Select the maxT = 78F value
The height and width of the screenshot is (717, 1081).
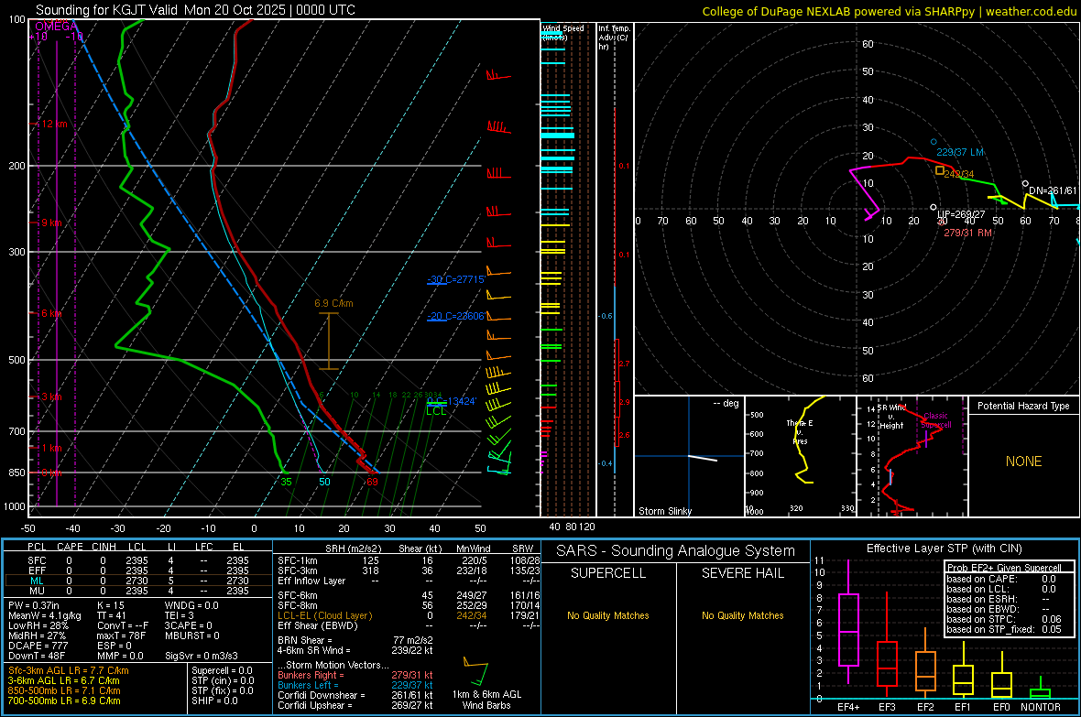pyautogui.click(x=121, y=636)
